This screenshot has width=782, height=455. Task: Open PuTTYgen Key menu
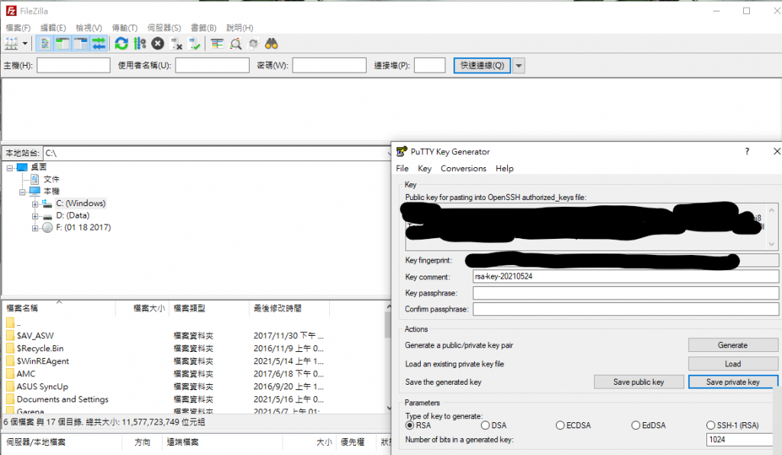pyautogui.click(x=425, y=169)
